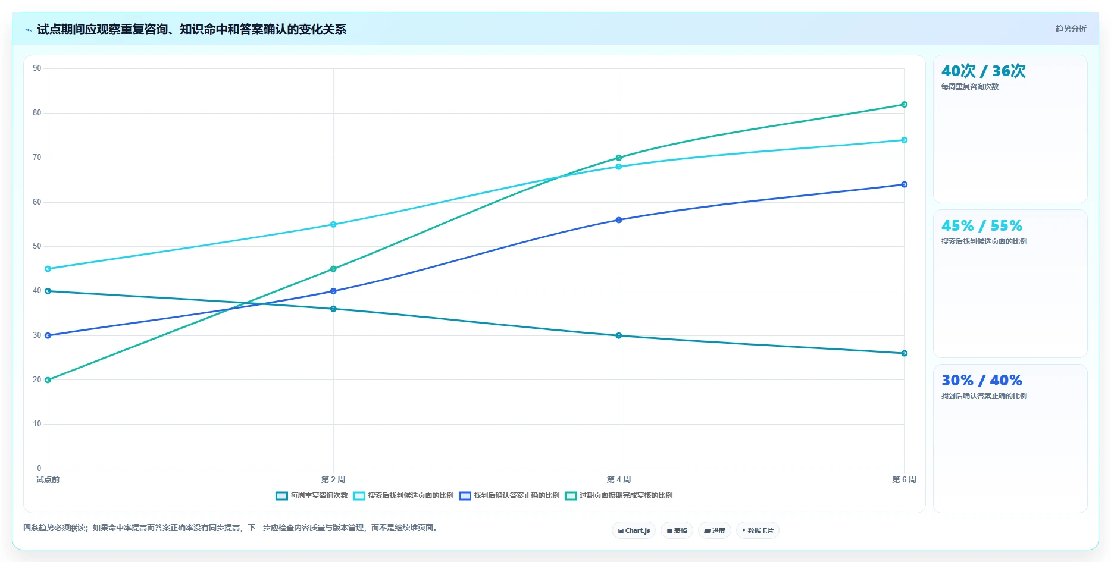Click the chart title 试点期间应观察重复咨询

point(192,30)
